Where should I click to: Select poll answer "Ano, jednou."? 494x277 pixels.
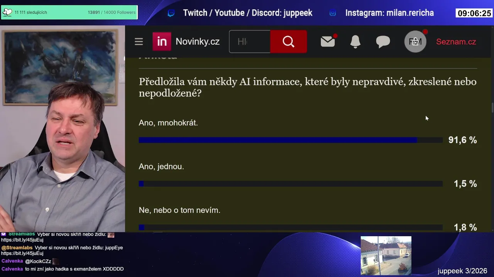[161, 167]
